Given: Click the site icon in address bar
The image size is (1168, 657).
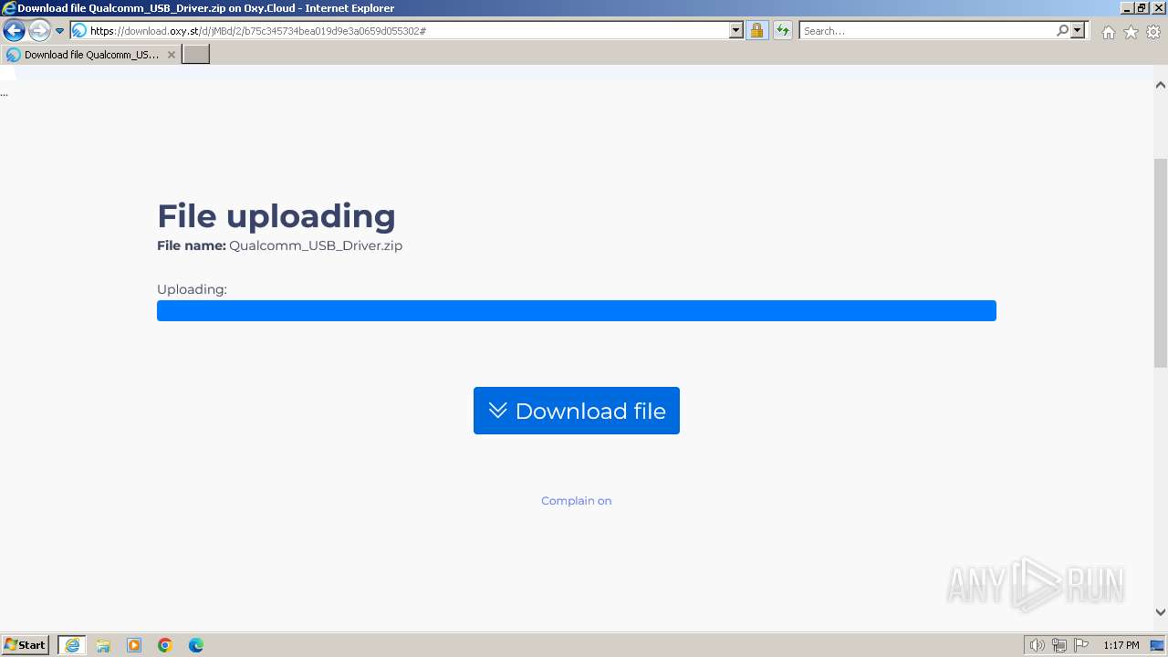Looking at the screenshot, I should (x=79, y=31).
